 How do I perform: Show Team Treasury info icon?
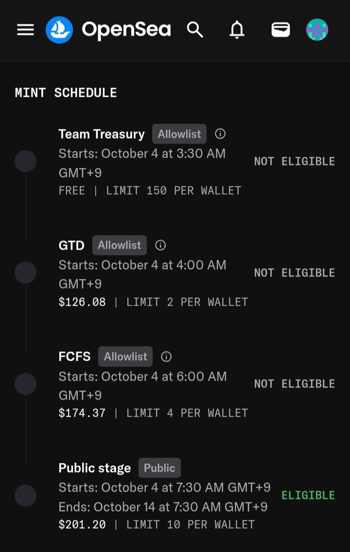click(220, 134)
